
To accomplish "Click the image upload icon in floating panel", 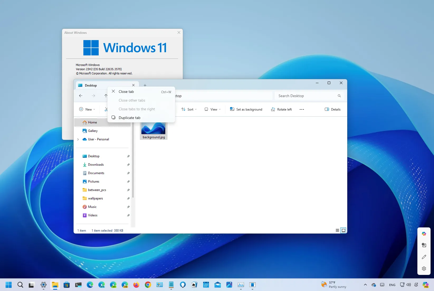I will point(424,245).
